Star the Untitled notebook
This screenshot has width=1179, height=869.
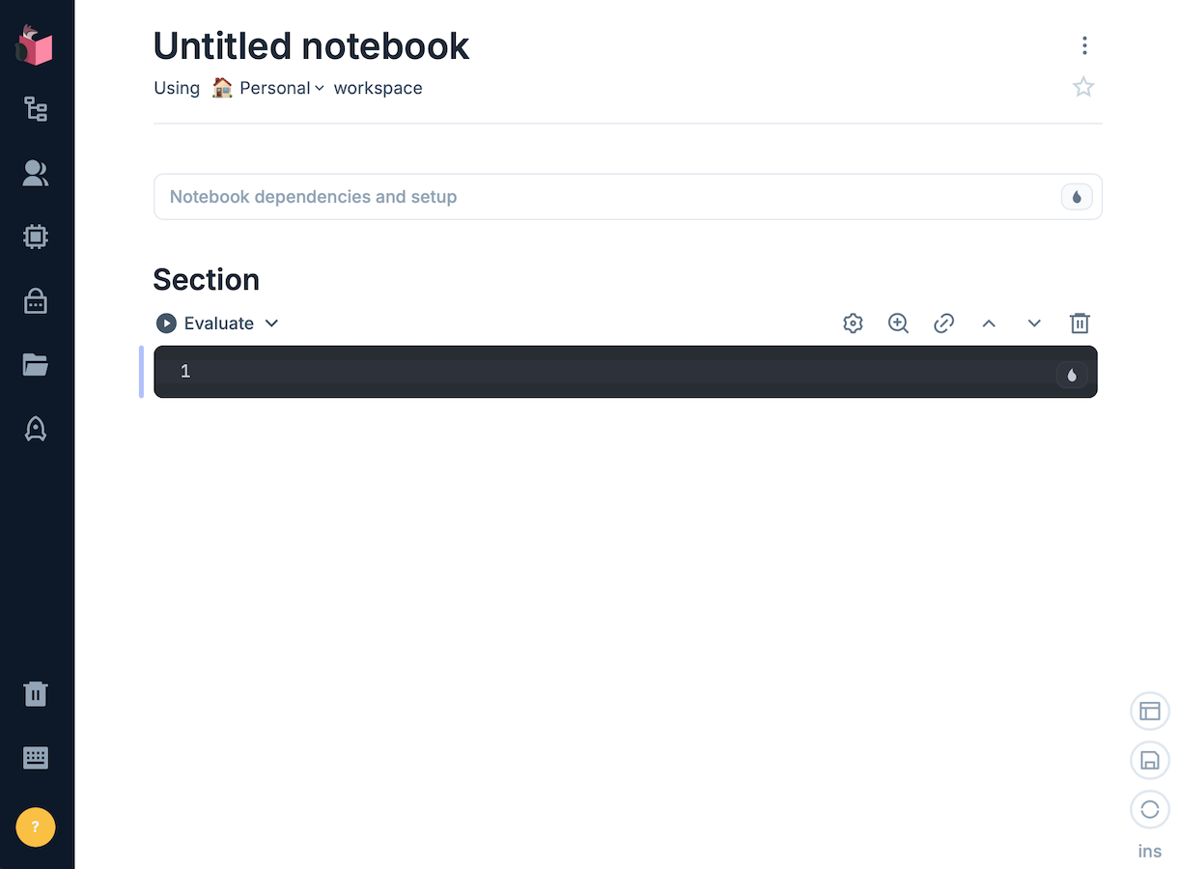(x=1083, y=88)
